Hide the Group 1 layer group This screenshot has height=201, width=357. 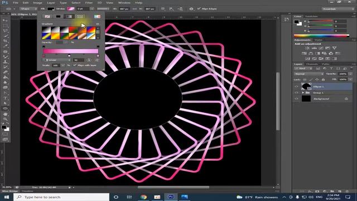[x=296, y=93]
